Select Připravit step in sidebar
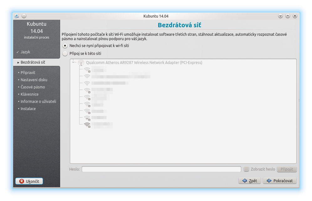Screen dimensions: 312x201 click(x=28, y=73)
